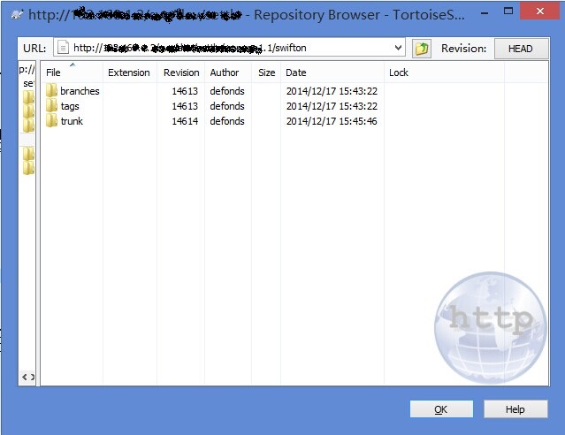Click the TortoiseSVN title bar icon
Screen dimensions: 565x435
tap(17, 15)
